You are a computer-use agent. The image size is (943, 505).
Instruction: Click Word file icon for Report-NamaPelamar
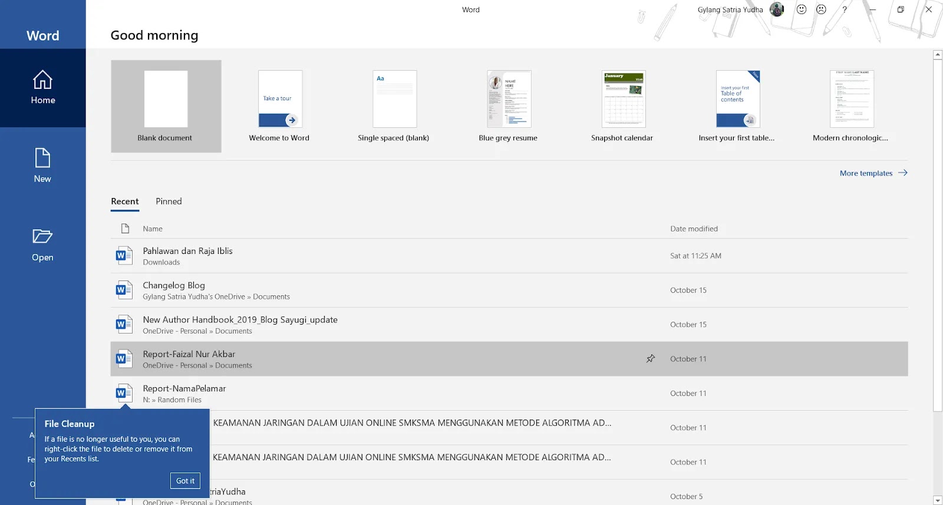[x=124, y=393]
